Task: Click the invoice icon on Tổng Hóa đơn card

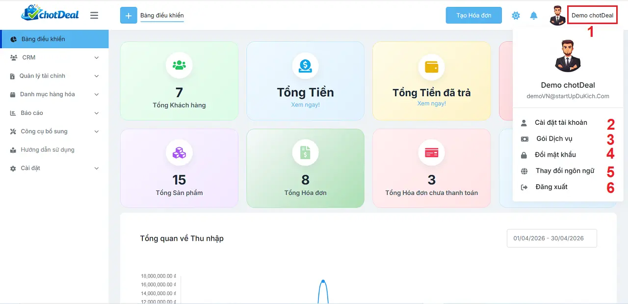Action: coord(305,152)
